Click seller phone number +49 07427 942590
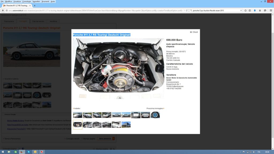Screen dimensions: 274x154 tap(174, 88)
